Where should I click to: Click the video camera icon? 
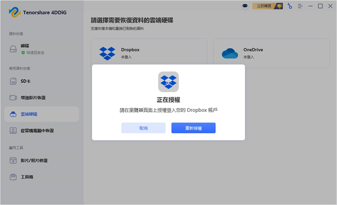[x=13, y=98]
